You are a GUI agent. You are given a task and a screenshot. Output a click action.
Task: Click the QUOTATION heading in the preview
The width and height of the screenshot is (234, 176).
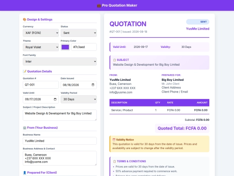pyautogui.click(x=128, y=24)
